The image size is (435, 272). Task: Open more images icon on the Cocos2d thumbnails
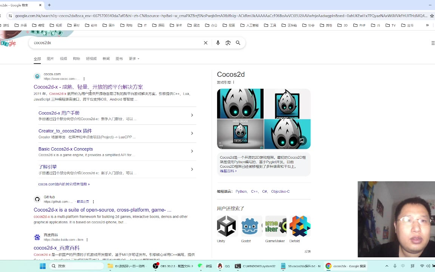pos(302,141)
